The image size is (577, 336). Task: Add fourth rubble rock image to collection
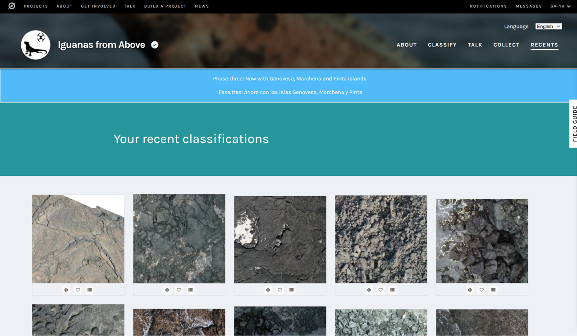[x=393, y=290]
